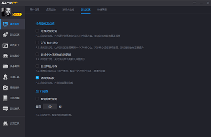Click the P.S. note under 清除剪贴板

click(x=54, y=83)
